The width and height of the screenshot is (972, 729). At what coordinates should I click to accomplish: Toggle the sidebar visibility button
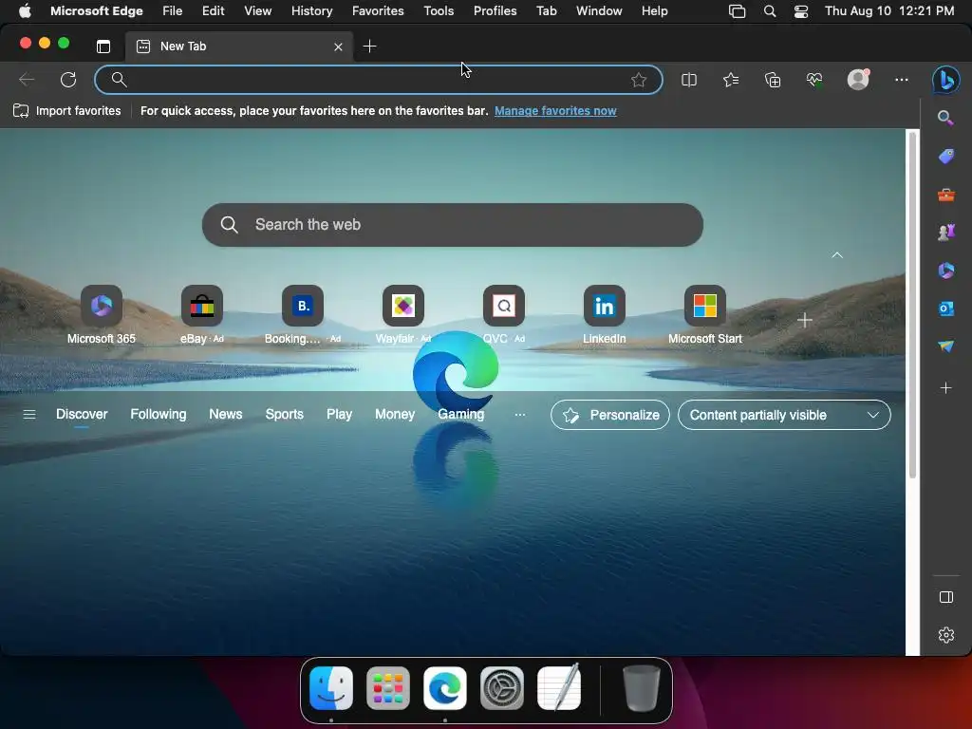pos(946,597)
